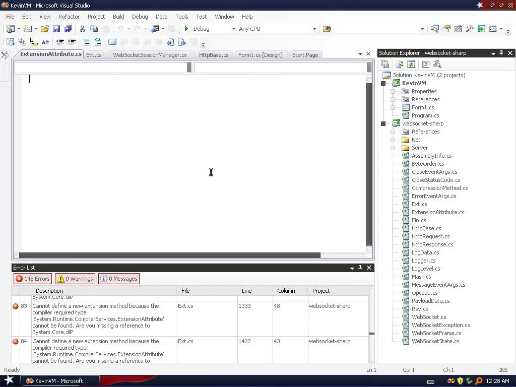Open the Command Window toolbar icon
516x387 pixels.
[493, 29]
